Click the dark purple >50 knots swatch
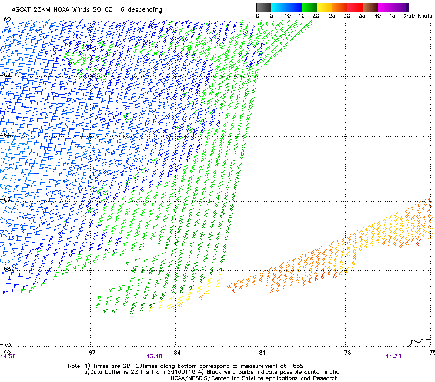Viewport: 435px width, 382px height. click(407, 7)
